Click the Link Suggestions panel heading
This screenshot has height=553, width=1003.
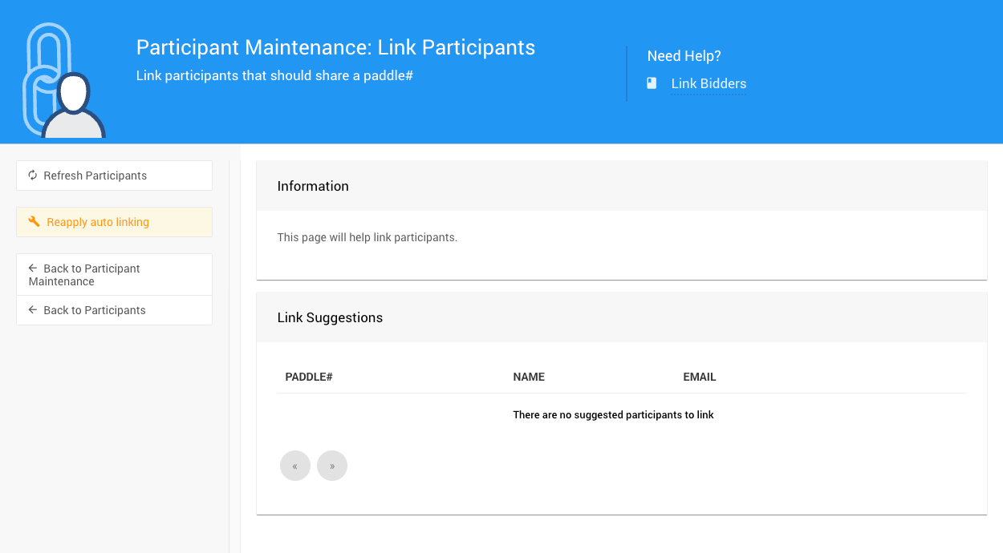click(330, 317)
